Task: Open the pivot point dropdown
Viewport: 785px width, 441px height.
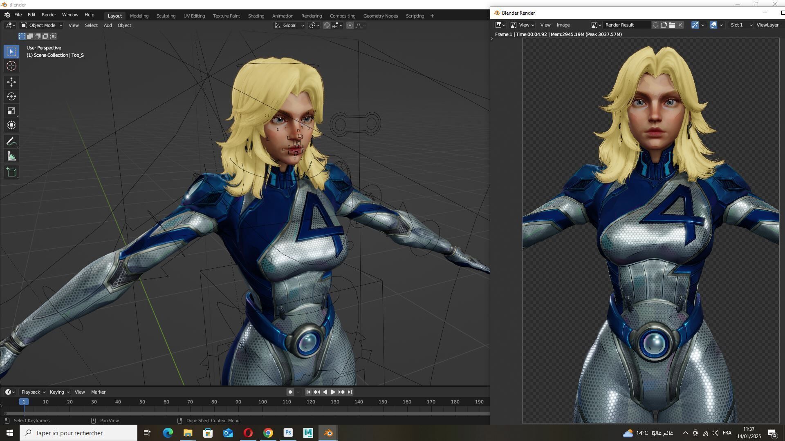Action: click(x=314, y=25)
